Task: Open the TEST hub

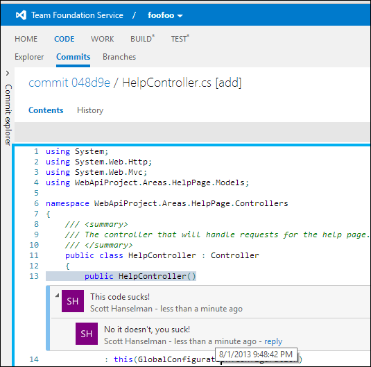Action: point(180,39)
